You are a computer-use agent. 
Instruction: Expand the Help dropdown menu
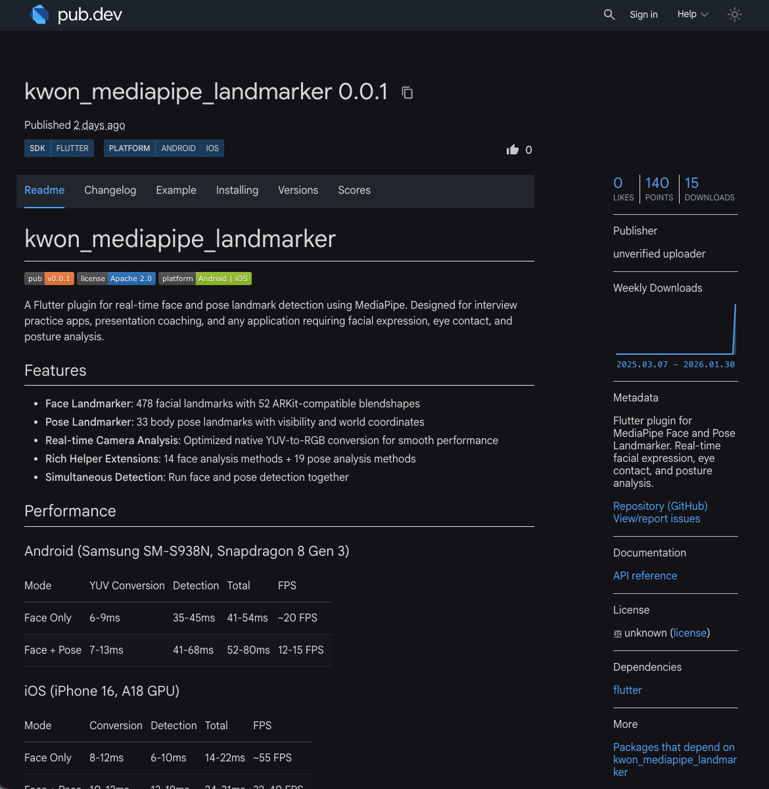pyautogui.click(x=693, y=14)
